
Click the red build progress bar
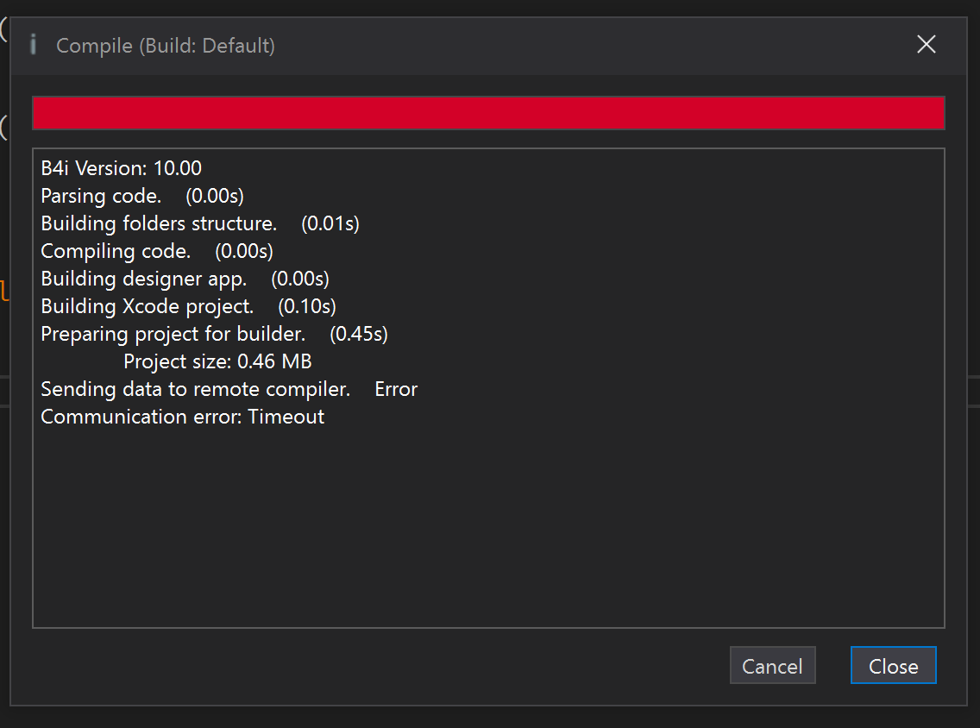tap(488, 113)
